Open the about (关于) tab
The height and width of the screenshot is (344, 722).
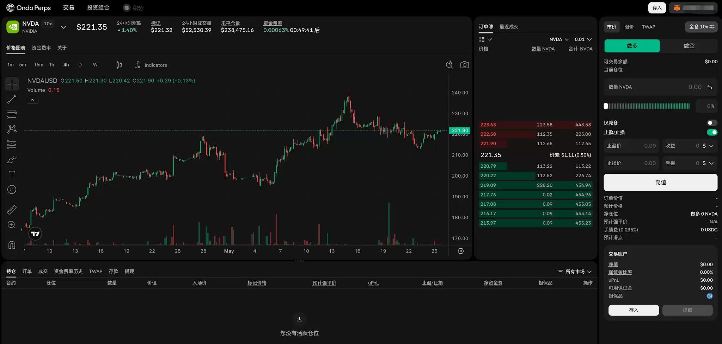(x=62, y=47)
